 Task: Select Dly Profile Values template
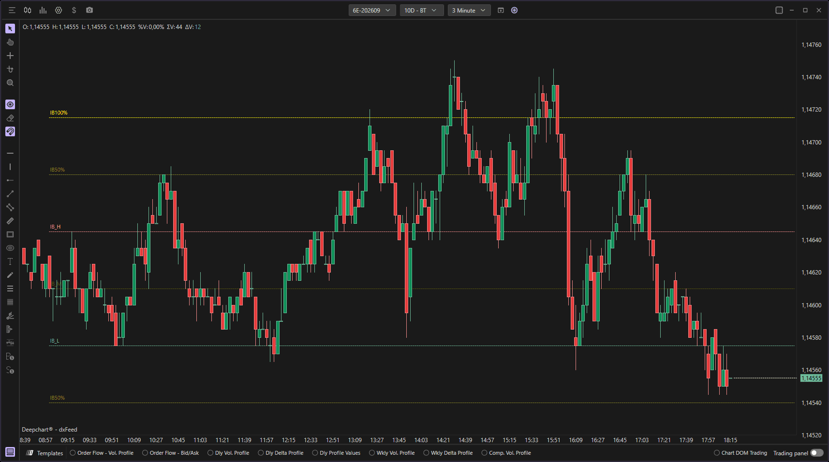tap(337, 453)
